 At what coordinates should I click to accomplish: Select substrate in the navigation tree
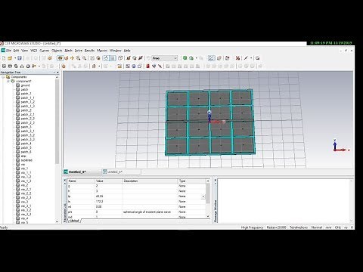pos(26,160)
